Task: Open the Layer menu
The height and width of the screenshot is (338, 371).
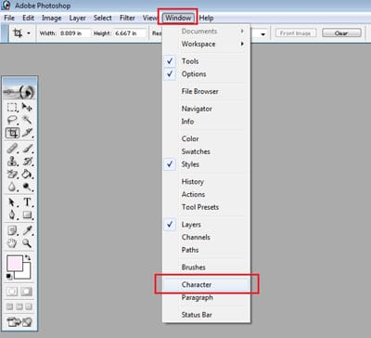Action: click(78, 18)
